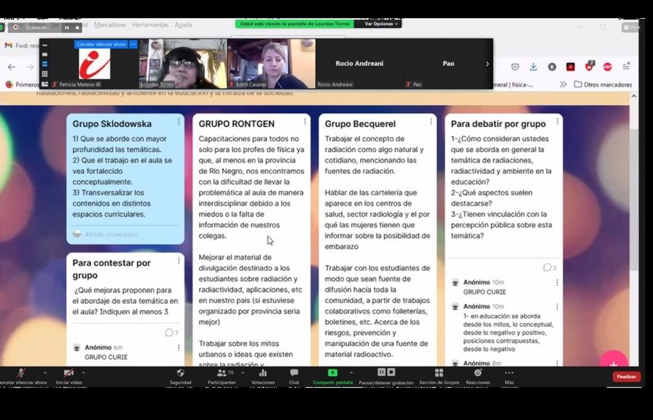Open options menu on Grupo Sklodowska card
The image size is (653, 420).
point(179,121)
